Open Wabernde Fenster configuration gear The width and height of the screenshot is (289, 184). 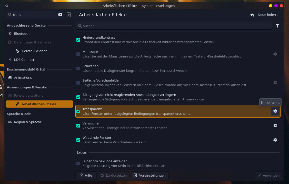click(x=275, y=140)
